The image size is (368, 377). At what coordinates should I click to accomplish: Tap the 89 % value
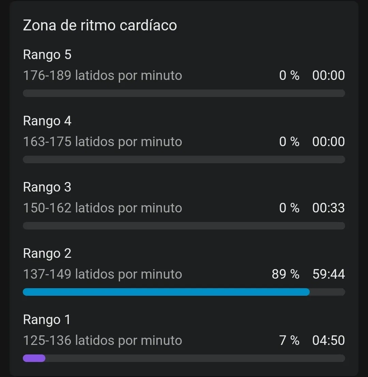(x=286, y=274)
